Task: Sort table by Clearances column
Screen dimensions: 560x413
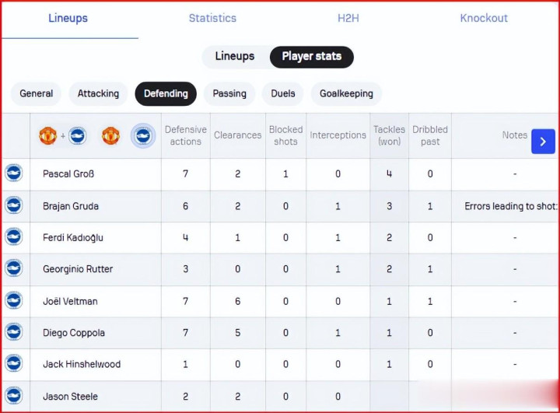Action: pyautogui.click(x=237, y=135)
